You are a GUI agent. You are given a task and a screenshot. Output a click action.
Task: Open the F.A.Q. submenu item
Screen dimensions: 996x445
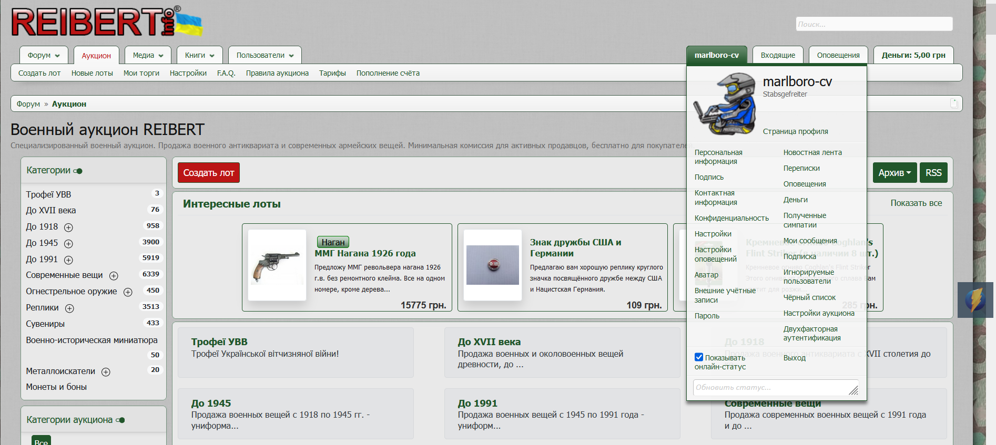226,73
